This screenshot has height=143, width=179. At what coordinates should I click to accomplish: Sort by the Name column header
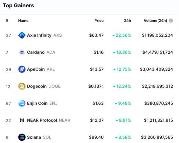point(23,21)
